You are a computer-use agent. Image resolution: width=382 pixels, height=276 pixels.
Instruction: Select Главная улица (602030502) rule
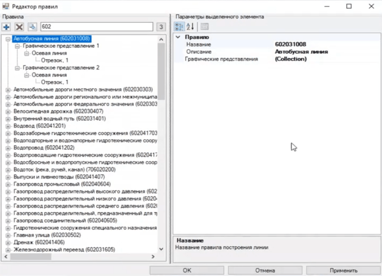coord(43,235)
